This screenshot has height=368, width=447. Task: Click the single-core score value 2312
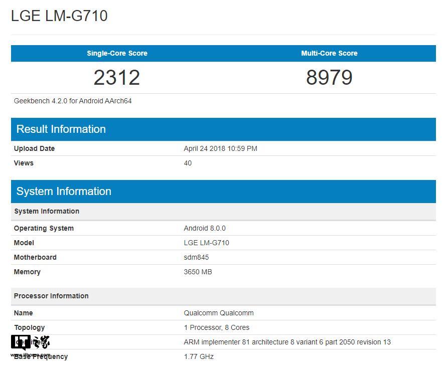point(117,78)
